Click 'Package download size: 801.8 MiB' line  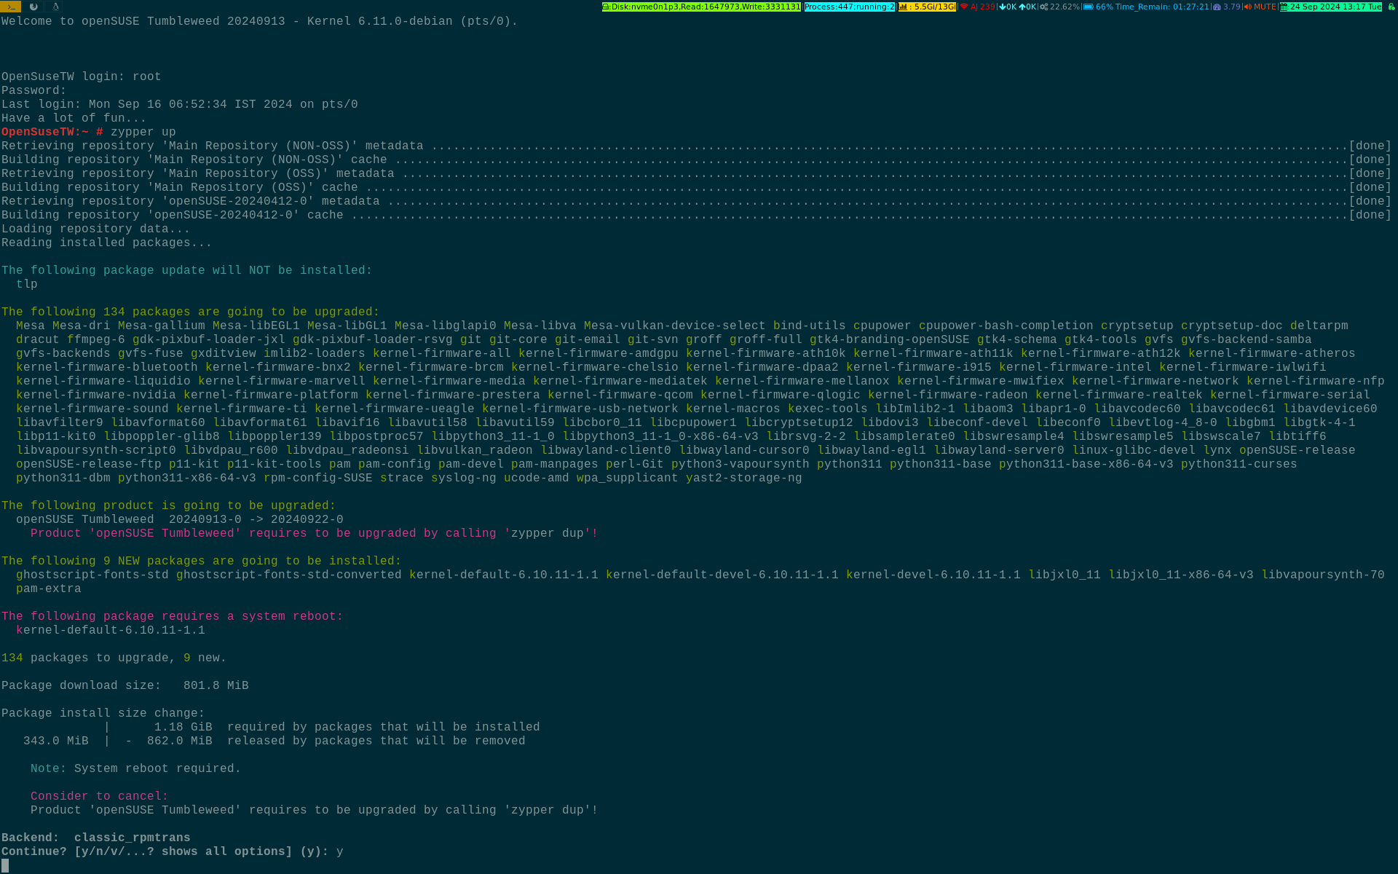click(x=125, y=685)
